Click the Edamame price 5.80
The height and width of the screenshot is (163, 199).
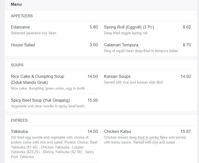pos(94,27)
